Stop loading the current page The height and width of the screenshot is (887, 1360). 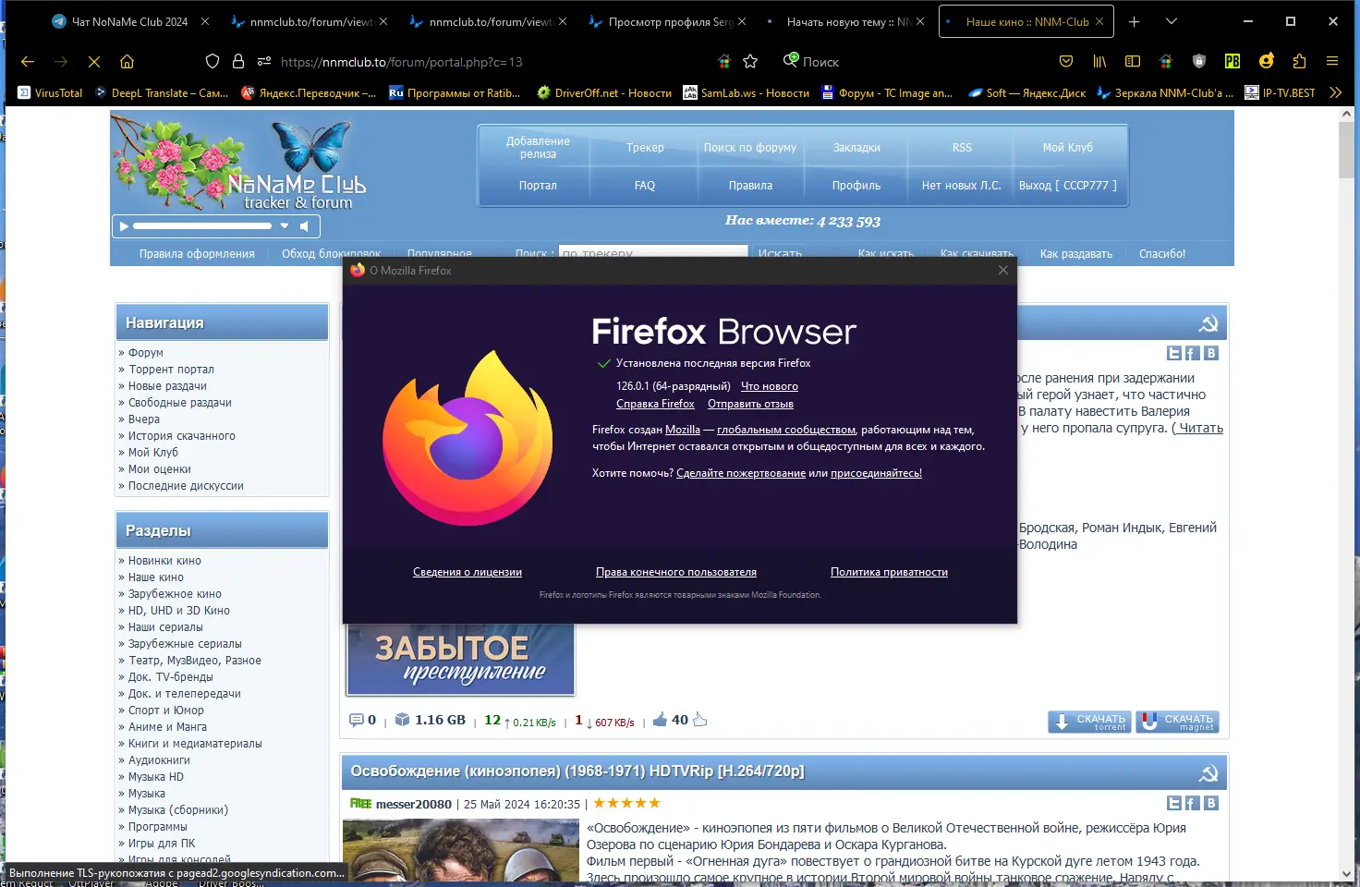[94, 62]
